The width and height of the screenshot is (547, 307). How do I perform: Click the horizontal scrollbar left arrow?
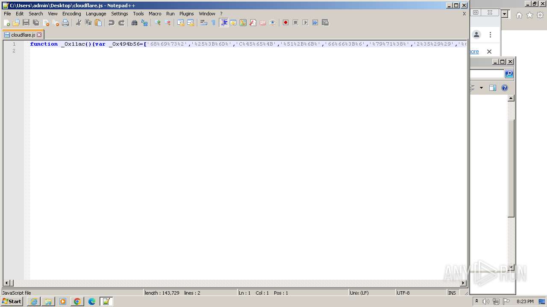pyautogui.click(x=6, y=283)
